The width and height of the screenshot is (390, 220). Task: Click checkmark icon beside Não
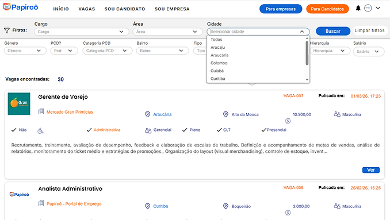click(14, 130)
